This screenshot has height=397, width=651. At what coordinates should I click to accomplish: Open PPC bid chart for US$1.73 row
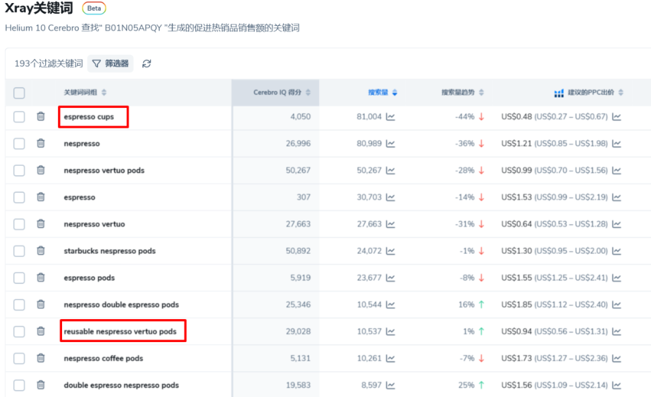click(x=617, y=358)
